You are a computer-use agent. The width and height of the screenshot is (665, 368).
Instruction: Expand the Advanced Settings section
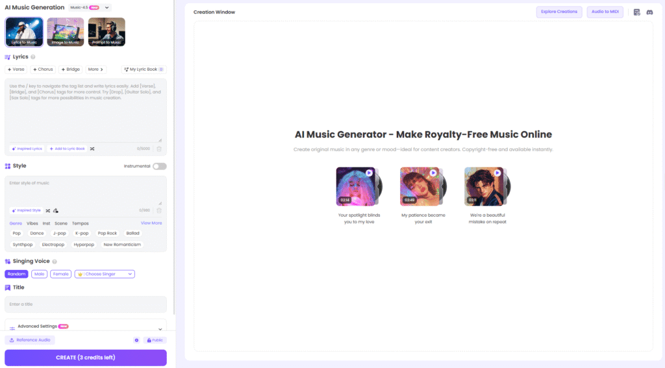coord(160,328)
